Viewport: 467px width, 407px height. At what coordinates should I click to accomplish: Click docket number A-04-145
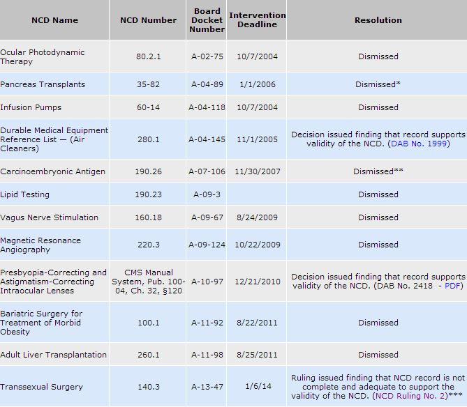(207, 139)
